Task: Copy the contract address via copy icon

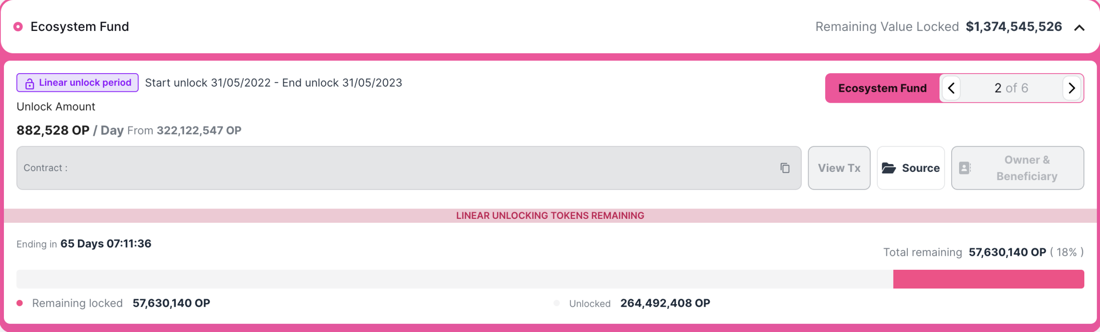Action: pos(785,168)
